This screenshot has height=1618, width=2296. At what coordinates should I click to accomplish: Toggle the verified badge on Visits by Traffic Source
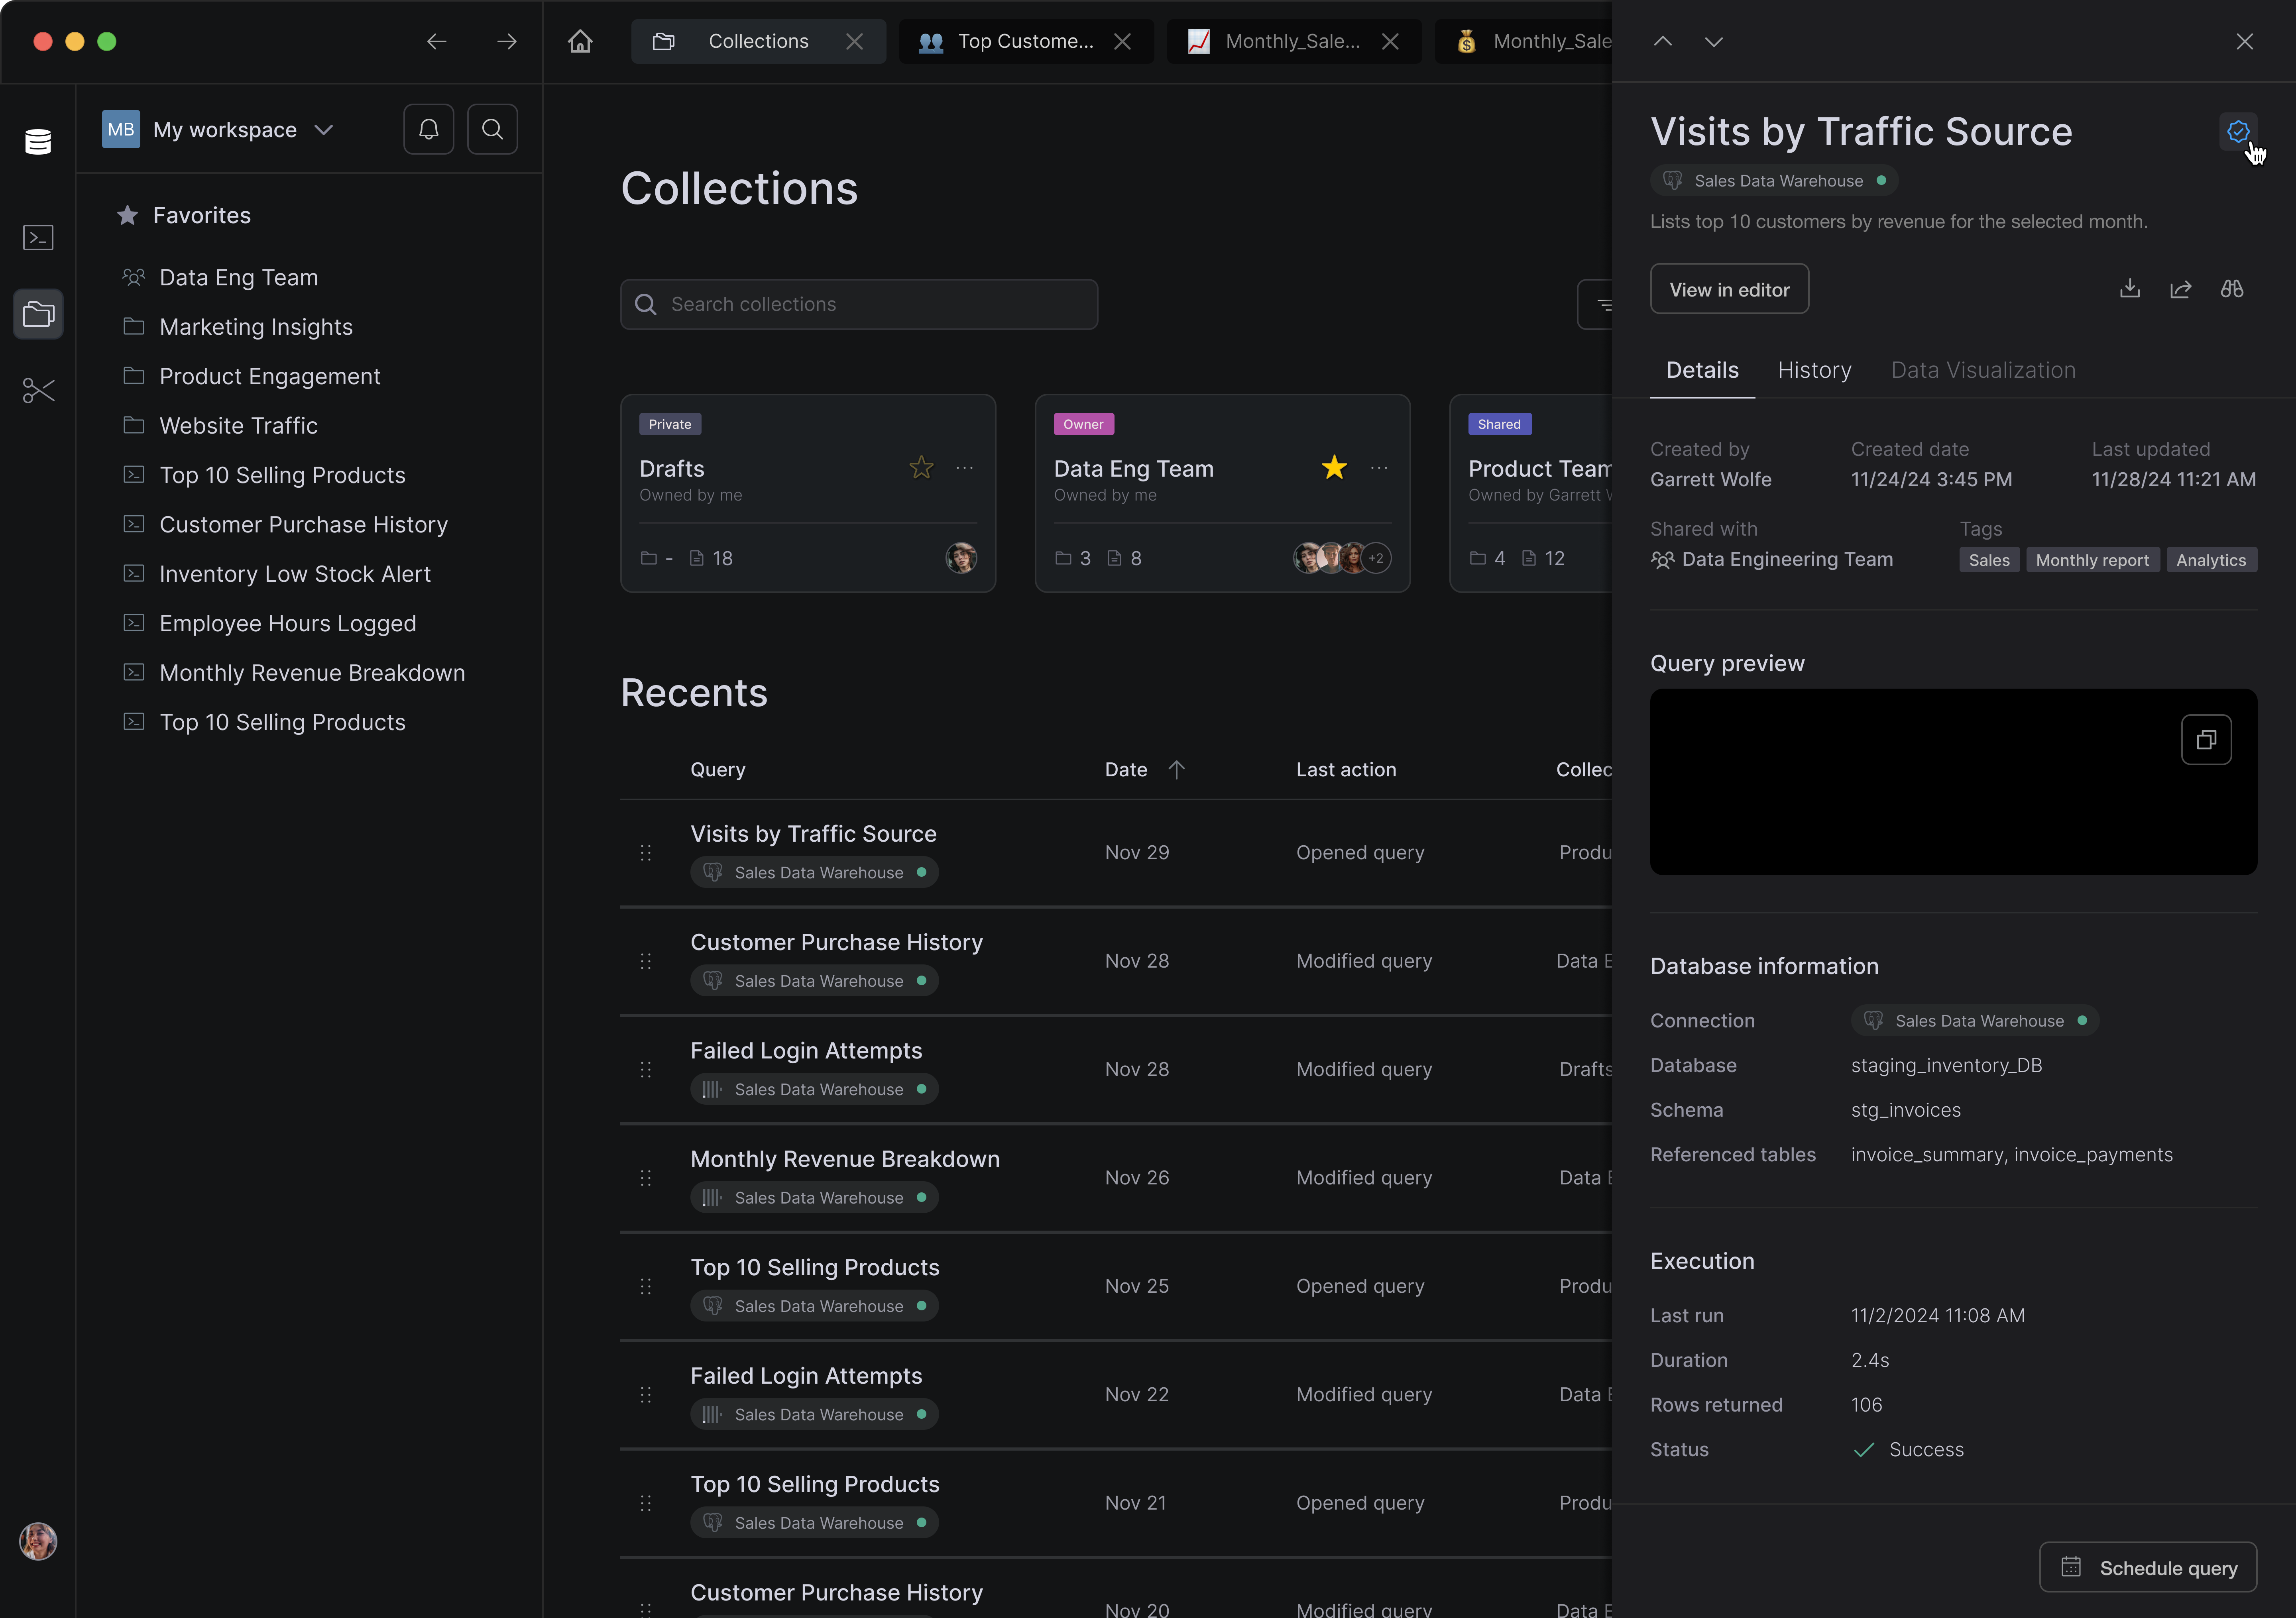click(2238, 132)
